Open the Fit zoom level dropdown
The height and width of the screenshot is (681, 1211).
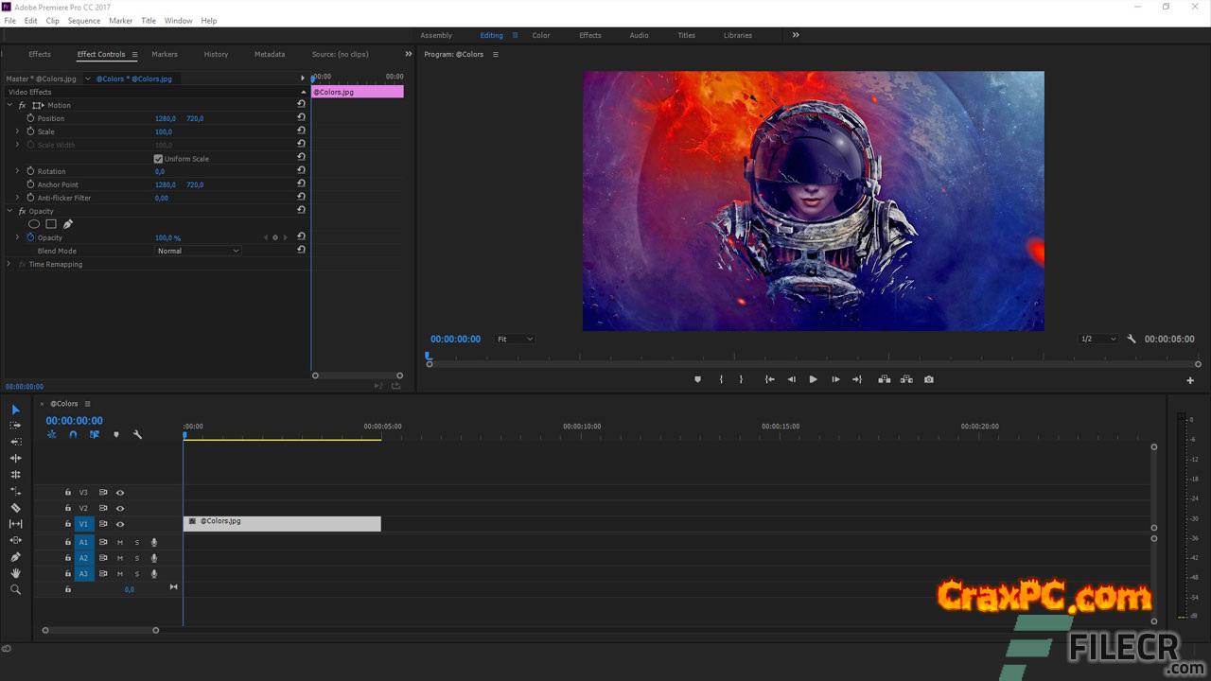(x=515, y=339)
